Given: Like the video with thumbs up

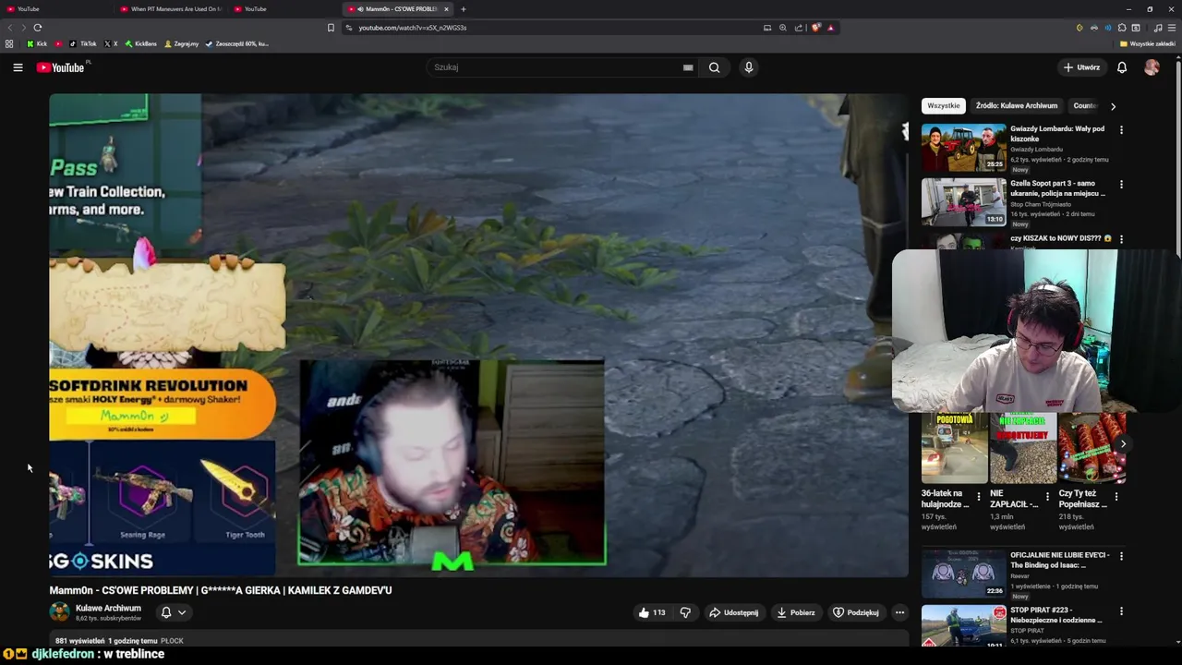Looking at the screenshot, I should [651, 612].
